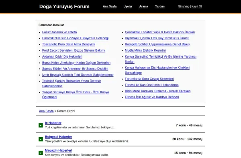Open Rastgele Sohbet Uygulamalarına Genel Bakış
This screenshot has height=158, width=241.
pos(157,44)
